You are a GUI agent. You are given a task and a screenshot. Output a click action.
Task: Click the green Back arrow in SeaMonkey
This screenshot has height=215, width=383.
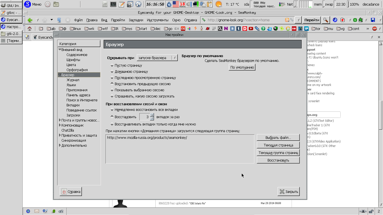pos(30,20)
